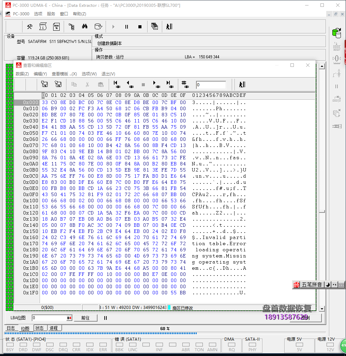The width and height of the screenshot is (346, 356).
Task: Switch to the 位图 tab
Action: [25, 328]
